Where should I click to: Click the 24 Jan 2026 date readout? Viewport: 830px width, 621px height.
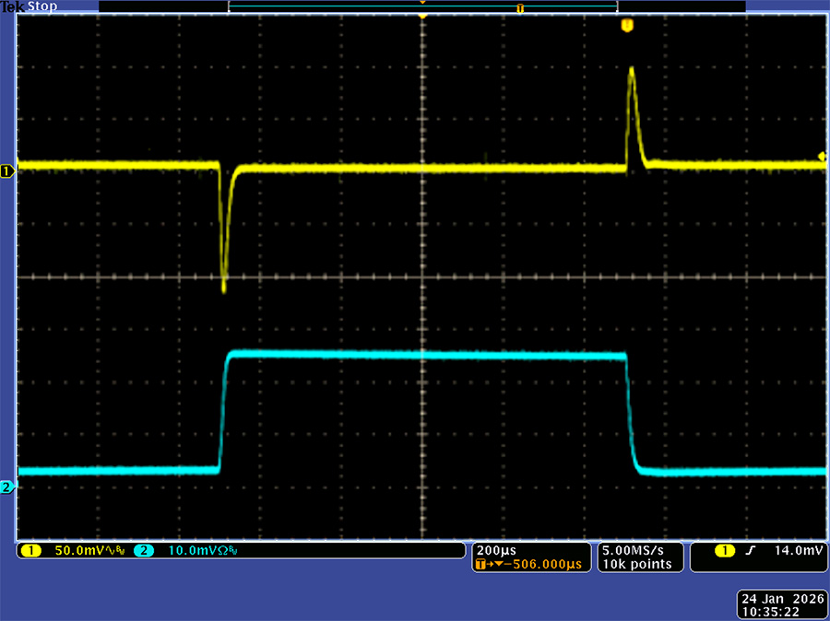[x=783, y=599]
